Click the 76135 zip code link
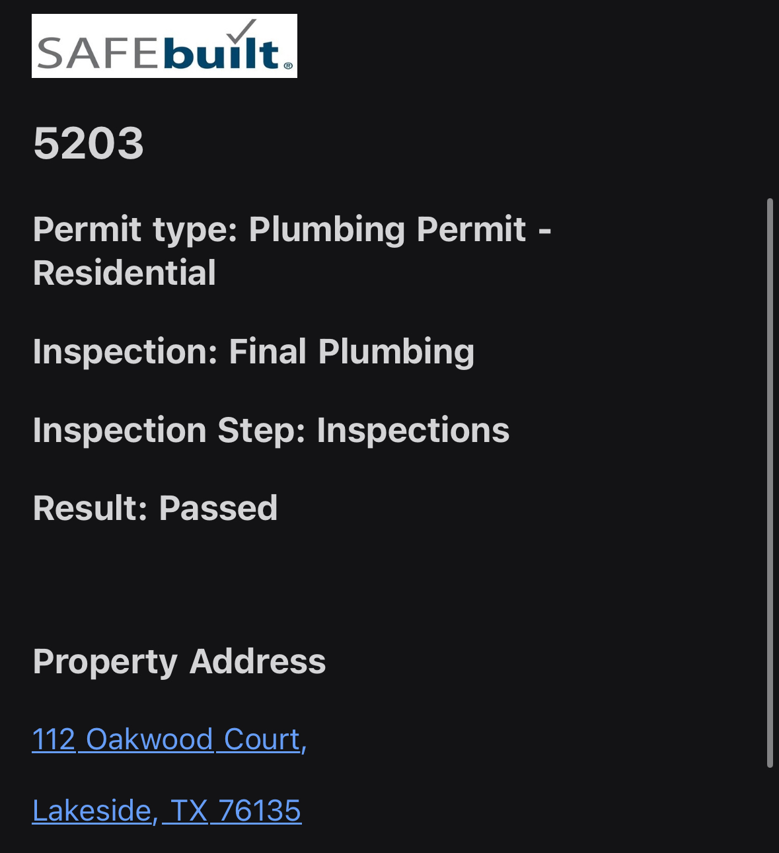The image size is (779, 853). tap(261, 811)
